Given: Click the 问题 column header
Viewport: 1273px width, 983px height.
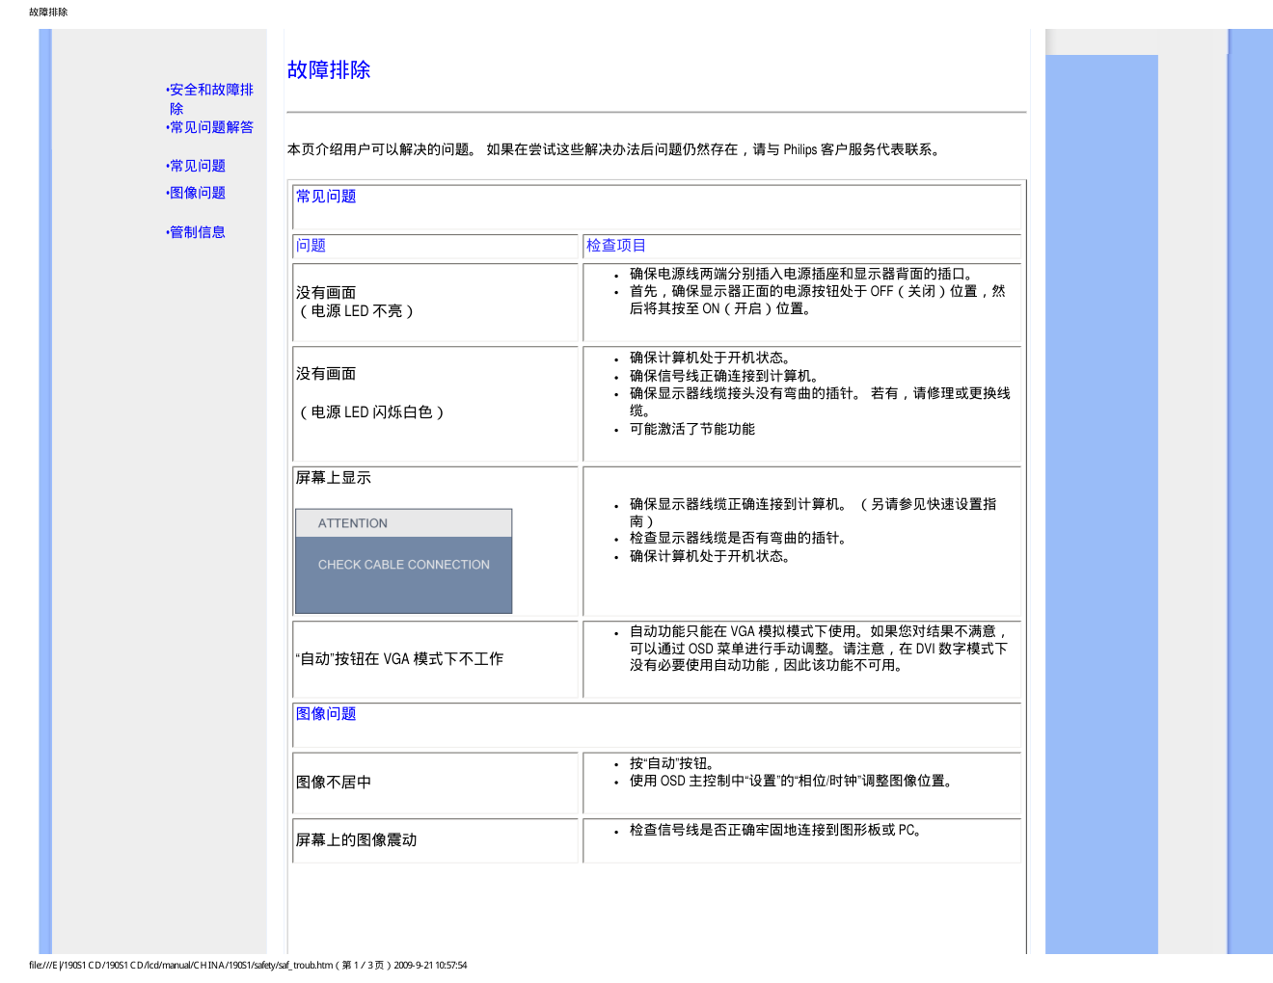Looking at the screenshot, I should tap(311, 246).
